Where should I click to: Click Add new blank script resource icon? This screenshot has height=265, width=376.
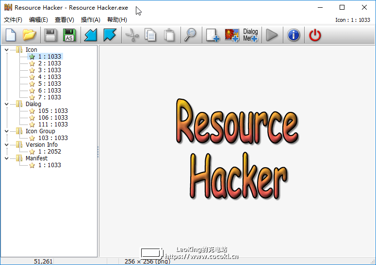[x=213, y=35]
